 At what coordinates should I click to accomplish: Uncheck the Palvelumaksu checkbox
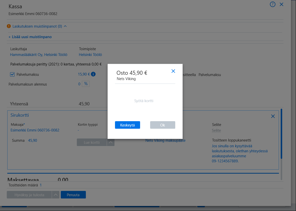(x=12, y=74)
